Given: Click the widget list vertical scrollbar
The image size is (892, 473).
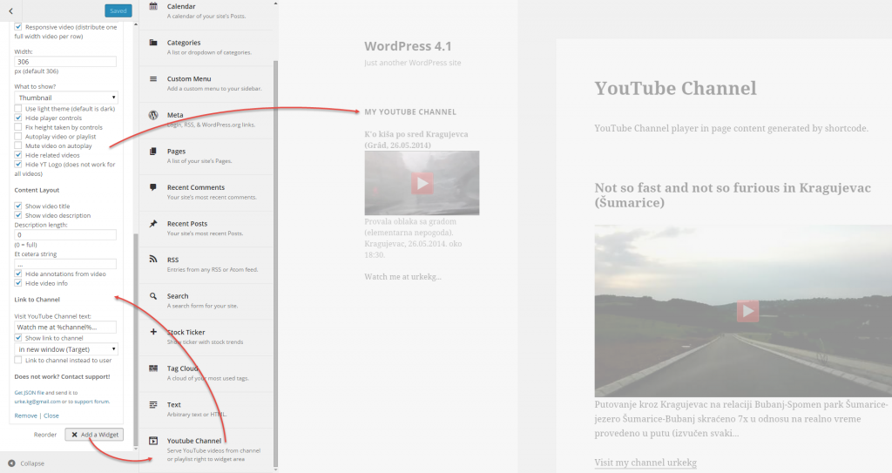Looking at the screenshot, I should pyautogui.click(x=276, y=262).
